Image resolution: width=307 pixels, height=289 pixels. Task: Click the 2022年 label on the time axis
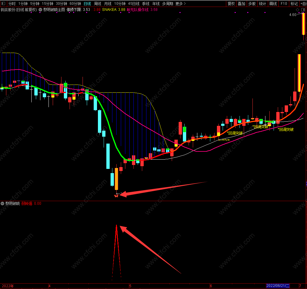pos(8,286)
